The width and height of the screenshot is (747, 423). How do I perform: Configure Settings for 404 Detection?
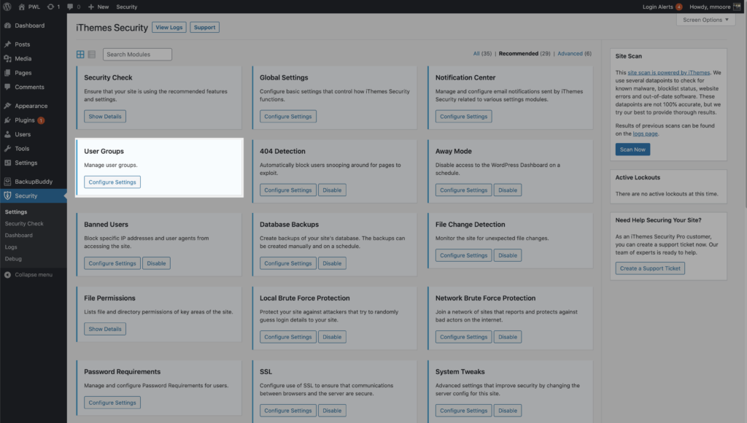287,190
